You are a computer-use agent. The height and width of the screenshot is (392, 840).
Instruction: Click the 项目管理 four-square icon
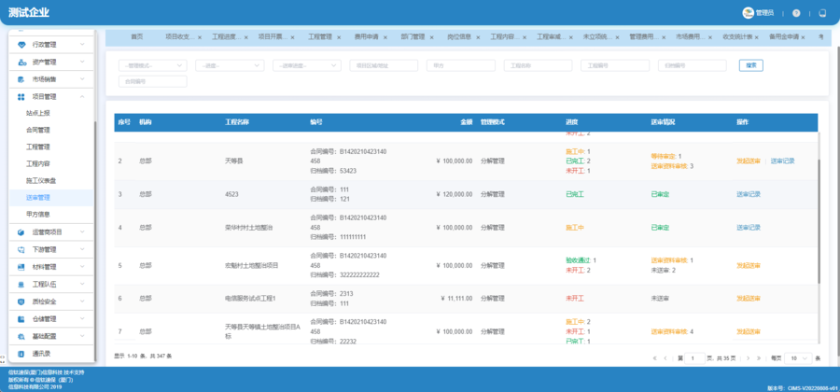pyautogui.click(x=21, y=97)
